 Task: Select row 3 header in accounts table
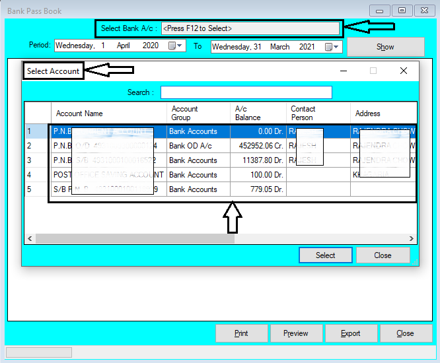coord(36,160)
